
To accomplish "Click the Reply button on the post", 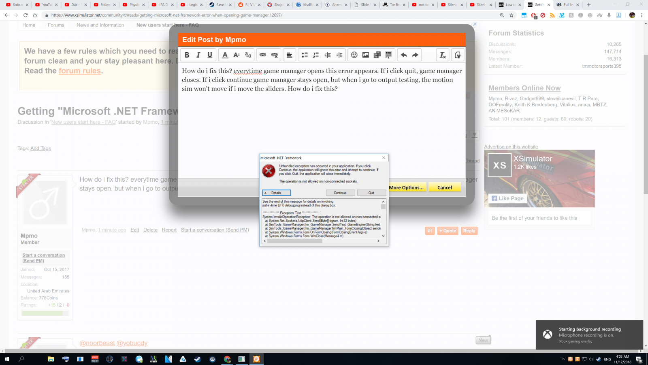I will tap(469, 231).
